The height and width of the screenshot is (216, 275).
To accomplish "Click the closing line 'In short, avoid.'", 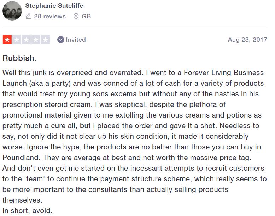I will [x=27, y=211].
